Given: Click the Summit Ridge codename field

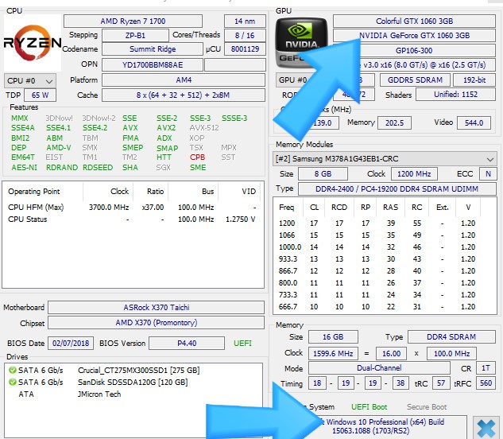Looking at the screenshot, I should point(153,49).
